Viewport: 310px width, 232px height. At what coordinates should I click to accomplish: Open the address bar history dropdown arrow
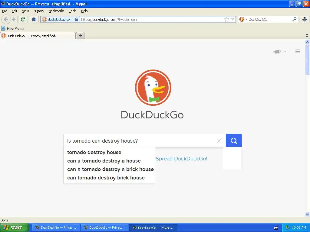pos(233,19)
